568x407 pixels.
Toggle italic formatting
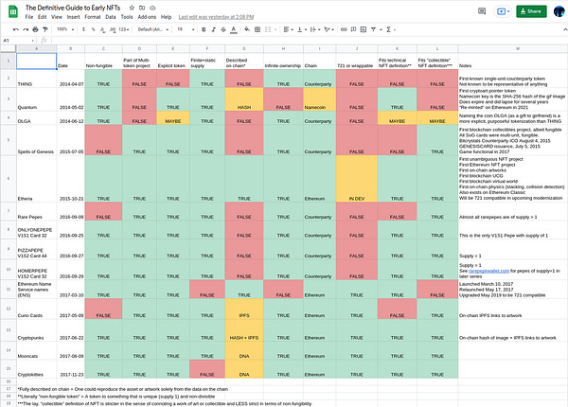tap(213, 29)
